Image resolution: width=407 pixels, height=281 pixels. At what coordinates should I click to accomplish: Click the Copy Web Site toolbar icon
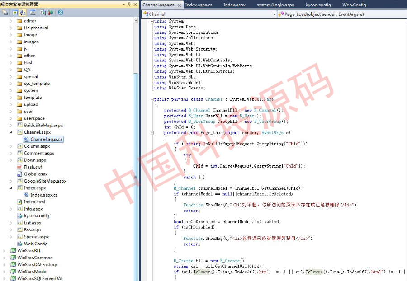[x=43, y=13]
